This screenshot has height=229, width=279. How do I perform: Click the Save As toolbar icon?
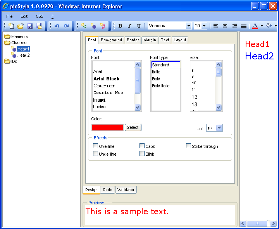coord(39,26)
